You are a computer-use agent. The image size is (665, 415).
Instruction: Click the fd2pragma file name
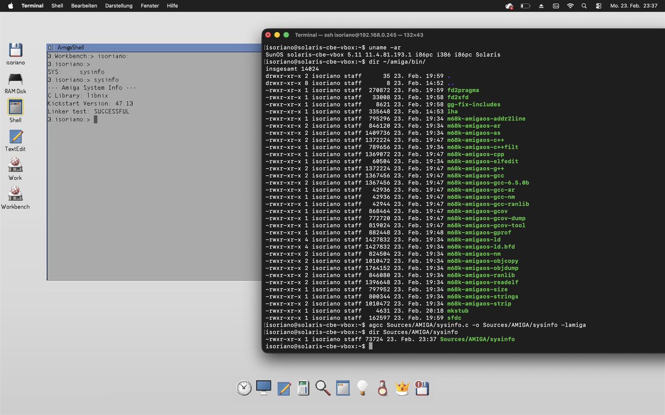coord(463,90)
